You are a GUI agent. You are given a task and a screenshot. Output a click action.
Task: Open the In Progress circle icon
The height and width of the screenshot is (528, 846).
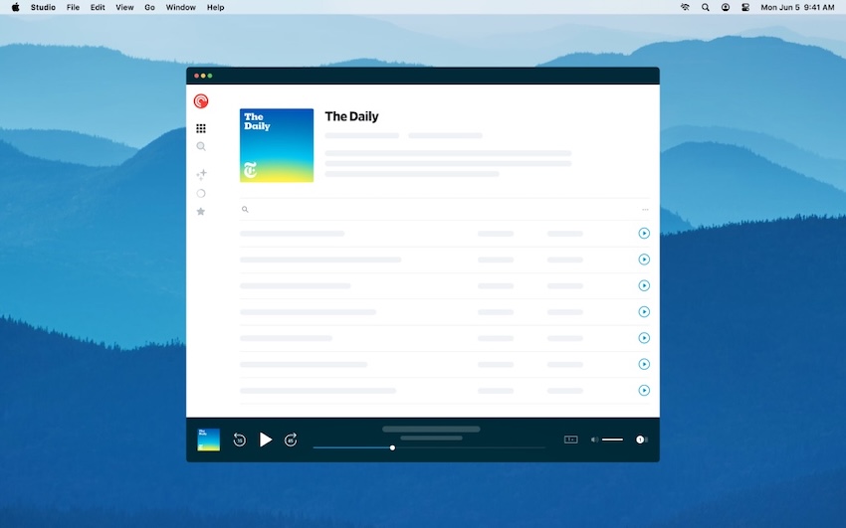click(x=201, y=194)
